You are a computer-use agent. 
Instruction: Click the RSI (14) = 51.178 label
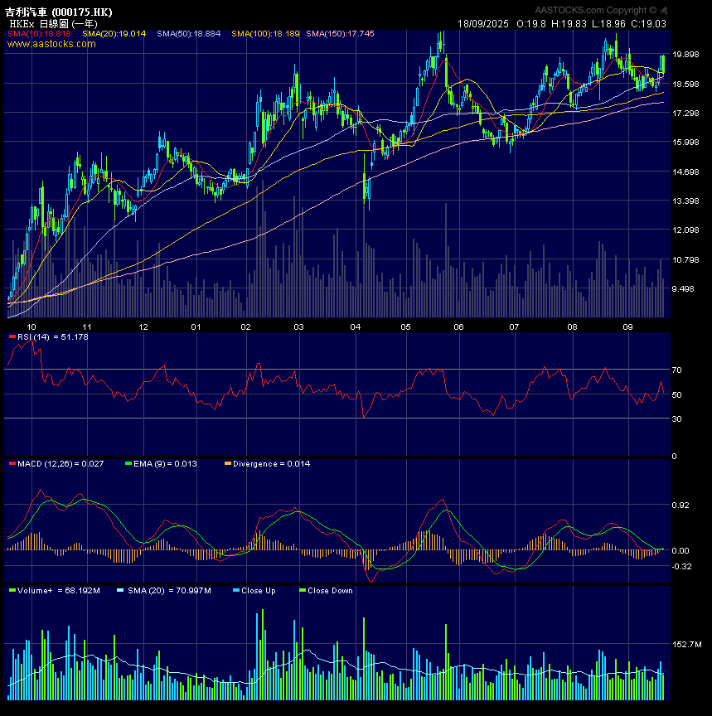53,337
